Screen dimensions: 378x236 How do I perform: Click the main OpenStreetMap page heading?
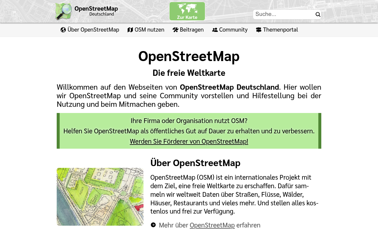pos(189,56)
